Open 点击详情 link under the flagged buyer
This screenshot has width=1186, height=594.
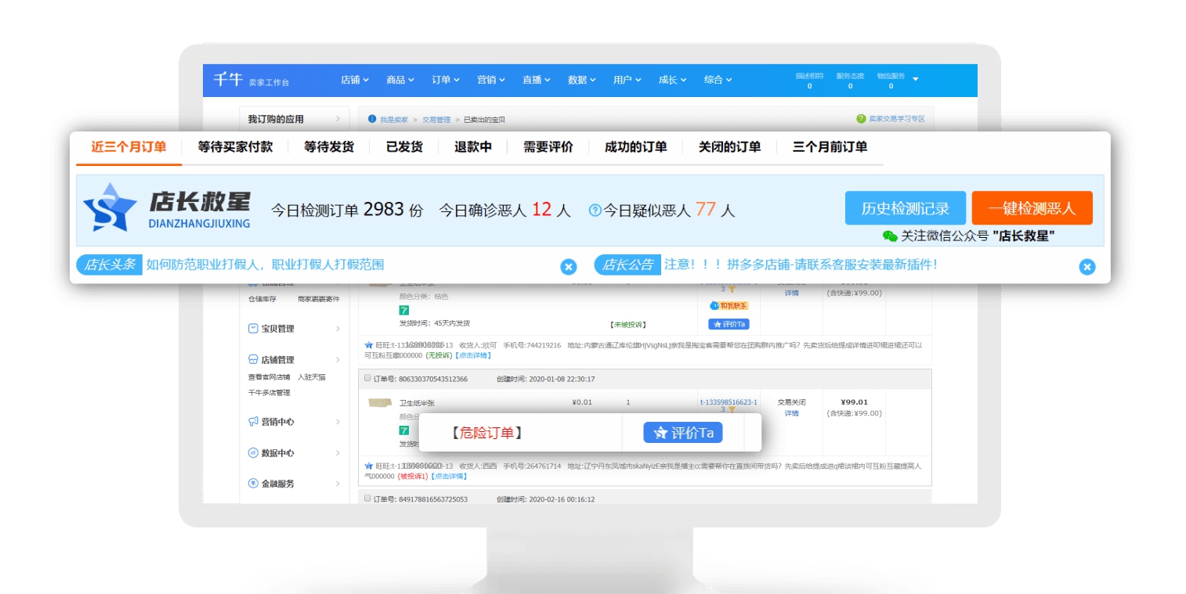(450, 475)
